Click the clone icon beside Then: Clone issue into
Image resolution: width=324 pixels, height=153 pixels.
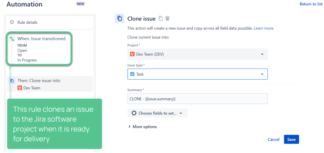tap(12, 81)
